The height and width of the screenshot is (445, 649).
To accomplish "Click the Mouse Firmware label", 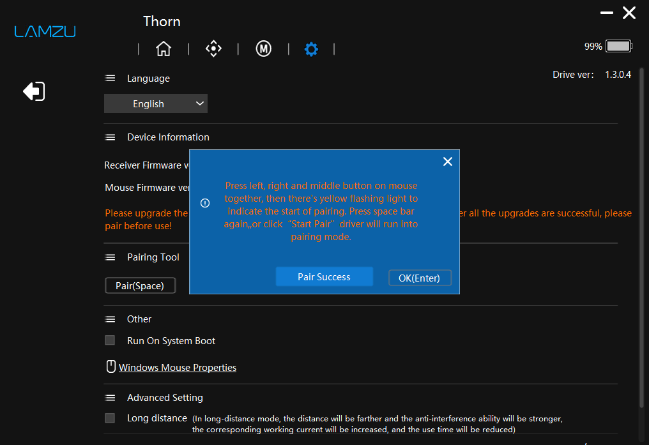I will [x=147, y=187].
